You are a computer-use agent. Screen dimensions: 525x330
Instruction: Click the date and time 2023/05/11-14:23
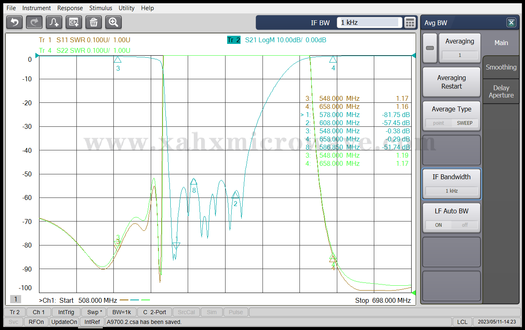tap(497, 322)
